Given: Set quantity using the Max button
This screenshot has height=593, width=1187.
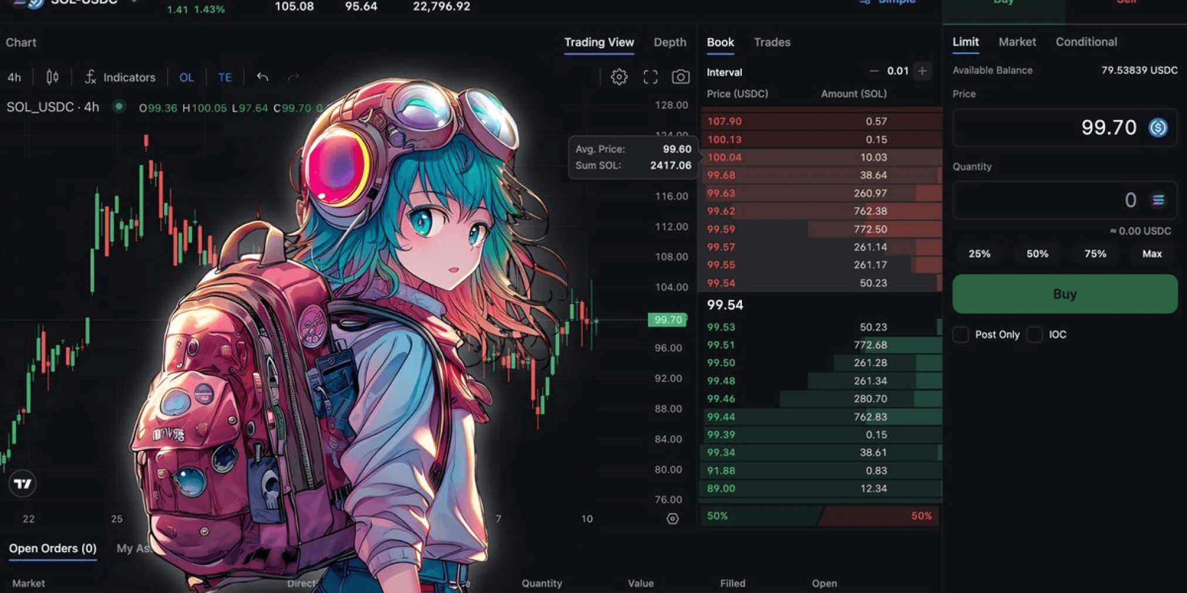Looking at the screenshot, I should click(1151, 254).
